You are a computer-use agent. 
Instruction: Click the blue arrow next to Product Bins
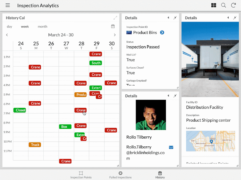pos(162,32)
